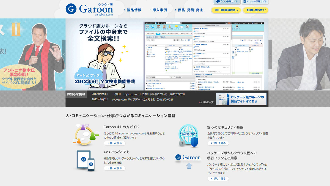Open the full-text search feature banner
The height and width of the screenshot is (186, 330).
click(167, 55)
